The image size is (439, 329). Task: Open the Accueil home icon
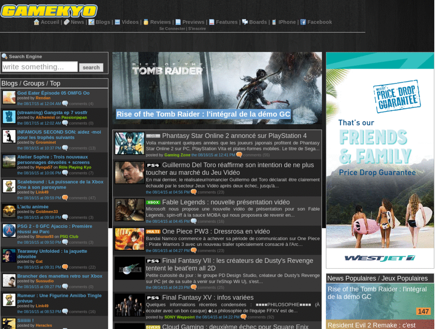click(36, 22)
